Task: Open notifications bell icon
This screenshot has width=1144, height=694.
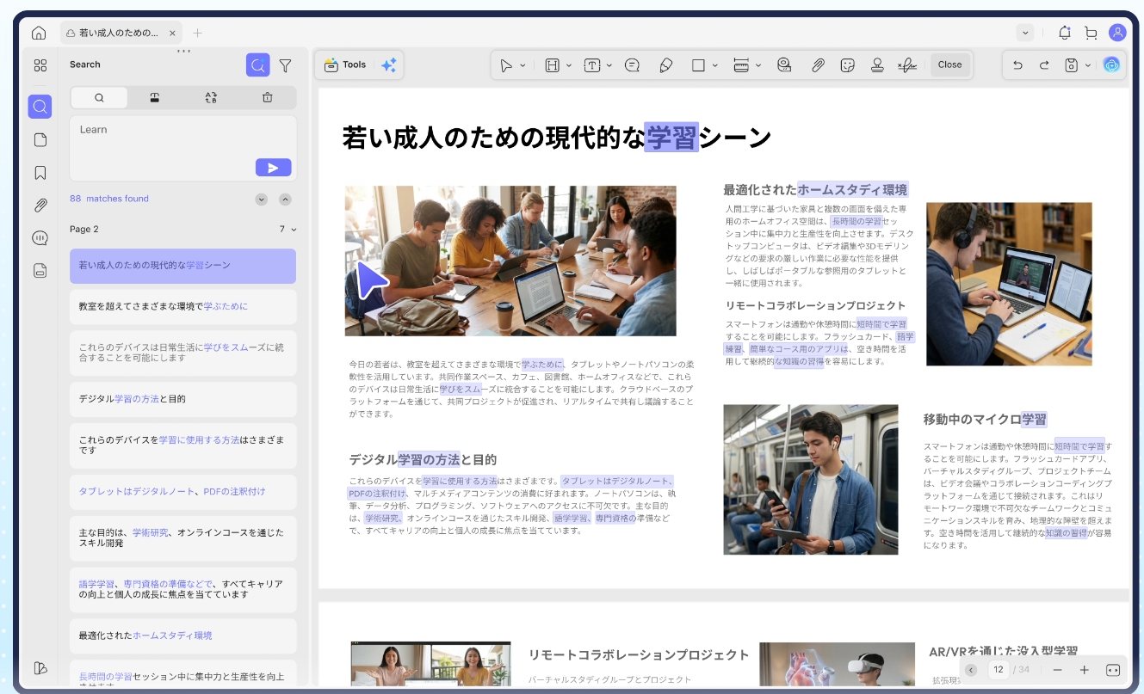Action: (x=1065, y=33)
